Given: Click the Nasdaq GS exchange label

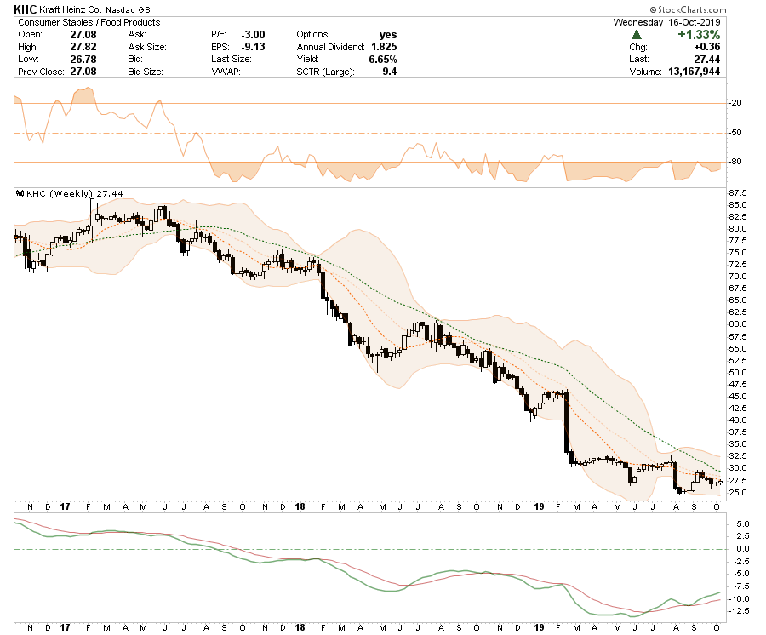Looking at the screenshot, I should click(x=129, y=9).
